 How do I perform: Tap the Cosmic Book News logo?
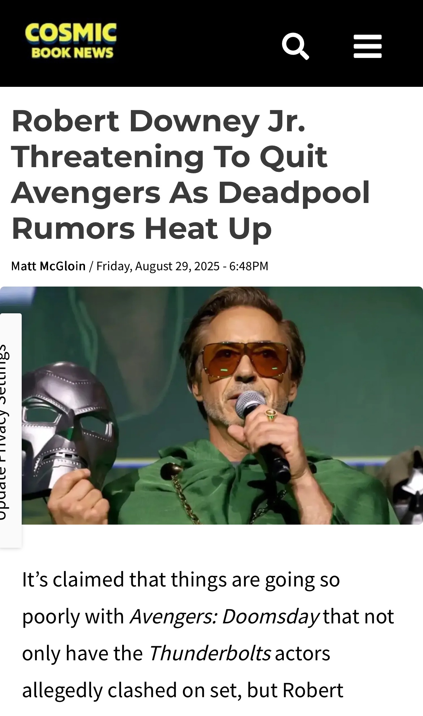click(x=71, y=41)
